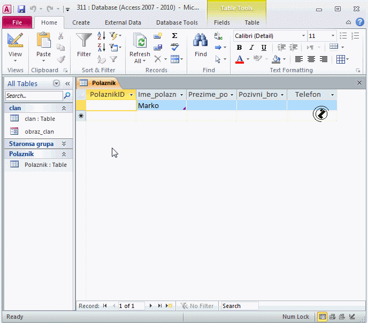Switch to the Create ribbon tab

coord(81,22)
